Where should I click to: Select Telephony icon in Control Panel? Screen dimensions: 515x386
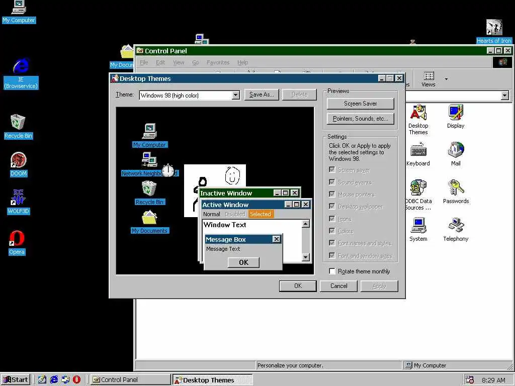[x=456, y=229]
